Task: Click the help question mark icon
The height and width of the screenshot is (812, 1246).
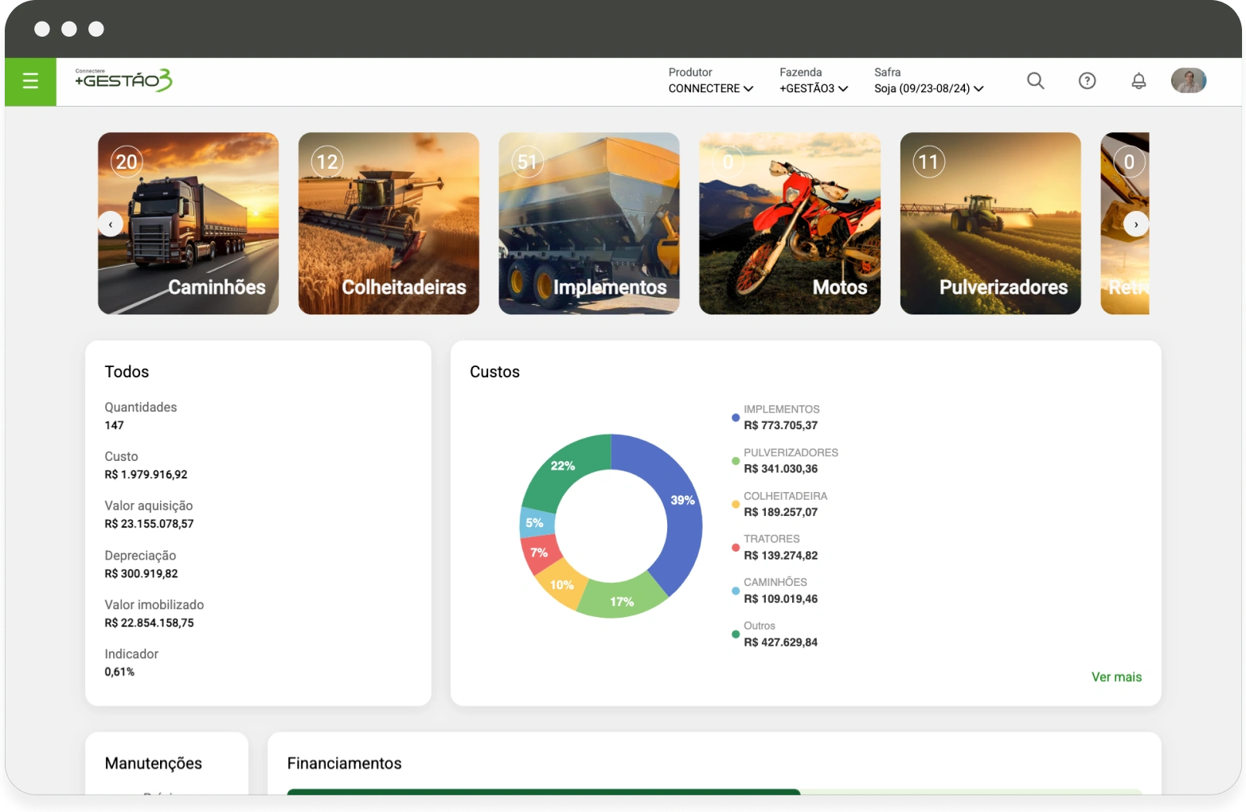Action: (1087, 81)
